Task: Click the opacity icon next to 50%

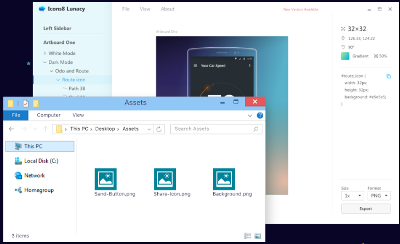Action: pyautogui.click(x=376, y=56)
